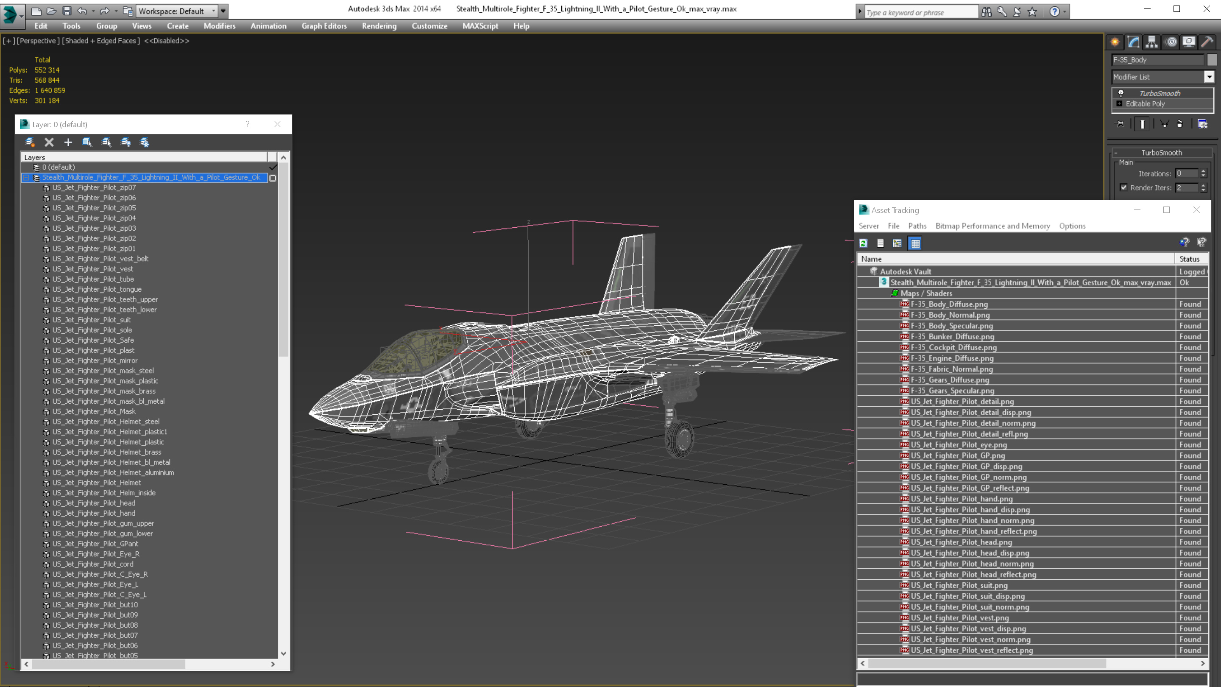Image resolution: width=1221 pixels, height=687 pixels.
Task: Increase Render Iters spinner up arrow
Action: pyautogui.click(x=1203, y=185)
